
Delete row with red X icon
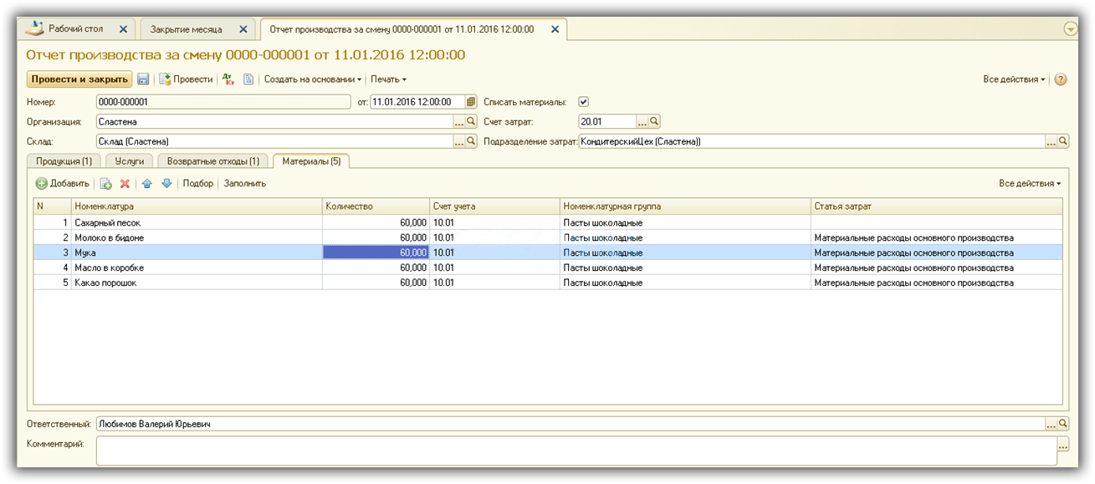[x=125, y=184]
